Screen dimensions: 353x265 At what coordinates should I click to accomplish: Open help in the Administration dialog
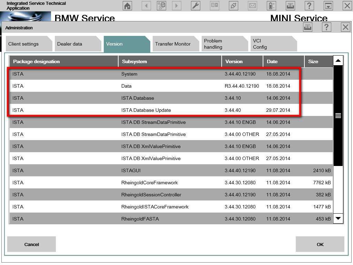pos(326,27)
